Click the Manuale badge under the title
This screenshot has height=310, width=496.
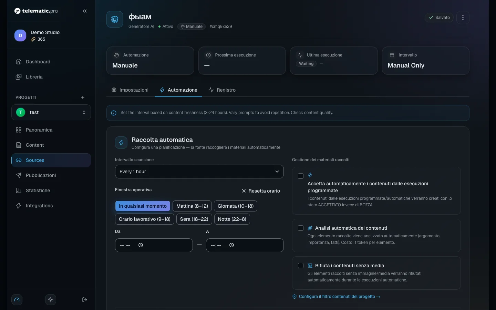pyautogui.click(x=192, y=27)
